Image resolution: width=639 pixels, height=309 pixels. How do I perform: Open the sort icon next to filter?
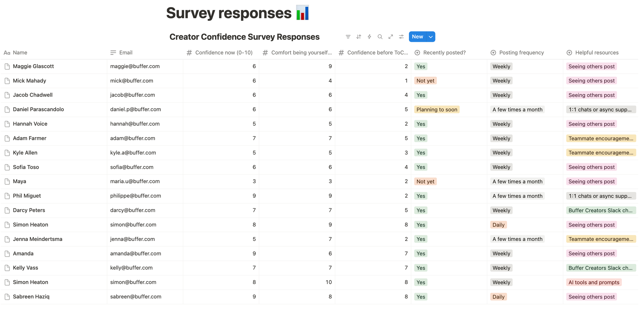point(358,36)
